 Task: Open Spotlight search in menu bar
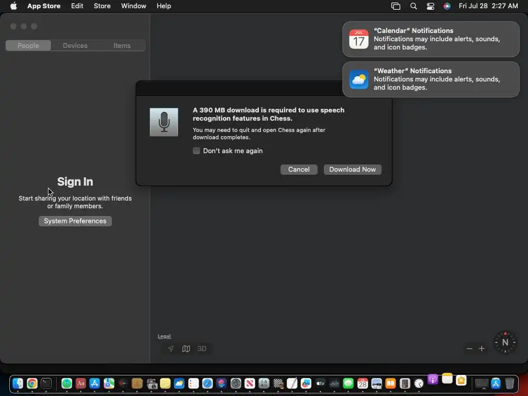coord(414,6)
